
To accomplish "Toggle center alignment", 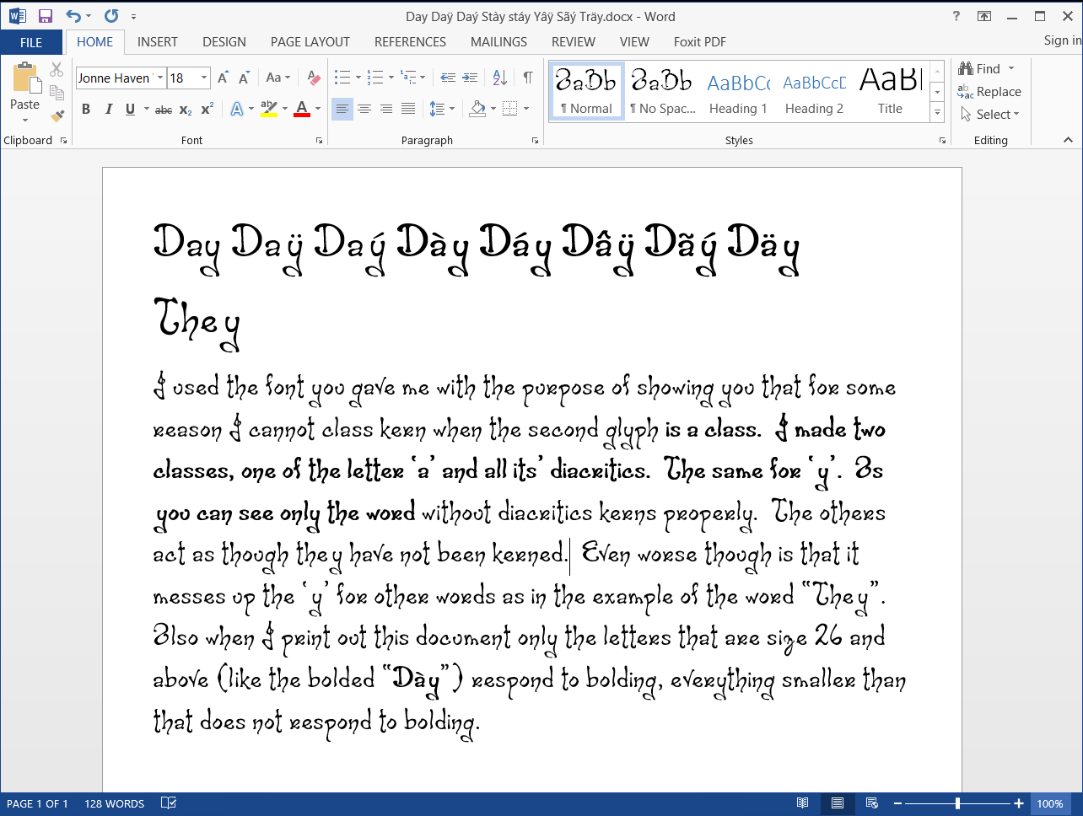I will tap(364, 109).
